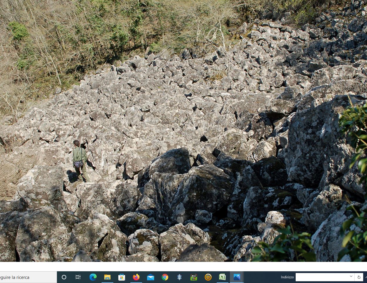Expand the Indirizzo address dropdown arrow
The image size is (367, 283).
coord(351,277)
